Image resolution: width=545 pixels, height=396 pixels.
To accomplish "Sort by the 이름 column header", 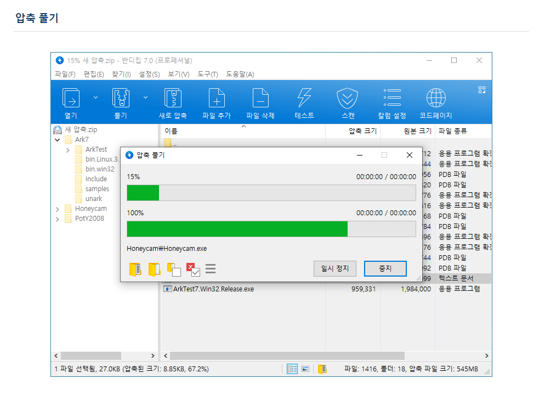I will coord(243,131).
